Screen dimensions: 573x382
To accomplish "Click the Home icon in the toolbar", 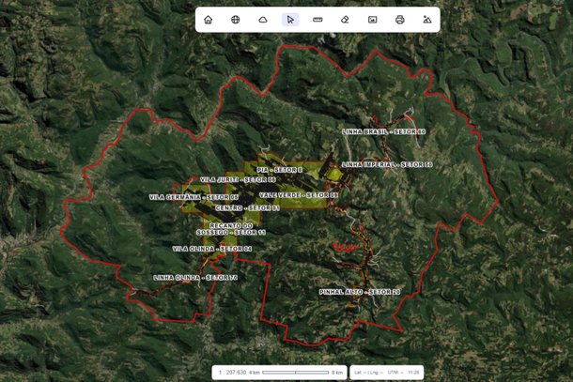I will [209, 20].
